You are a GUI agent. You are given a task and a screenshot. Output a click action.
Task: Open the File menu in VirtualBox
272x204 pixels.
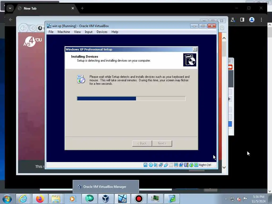coord(51,32)
